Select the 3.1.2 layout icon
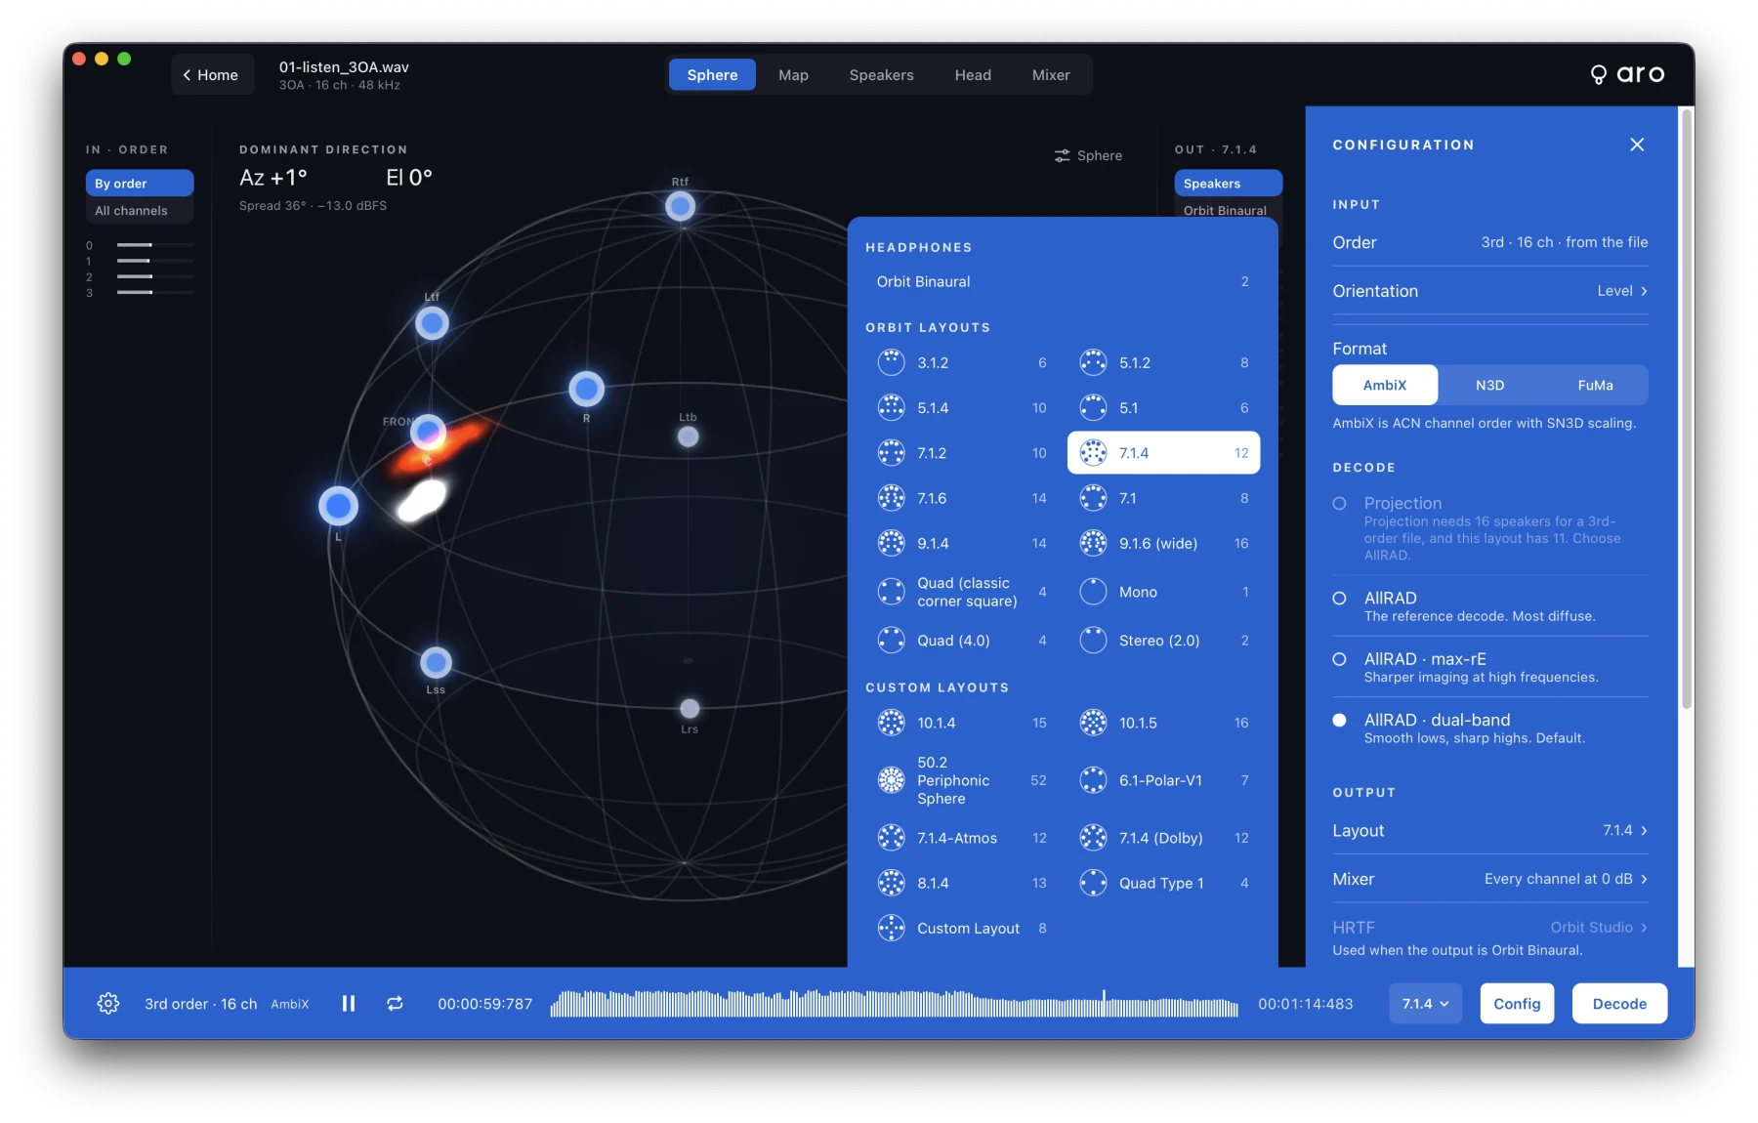This screenshot has height=1123, width=1758. [x=891, y=362]
